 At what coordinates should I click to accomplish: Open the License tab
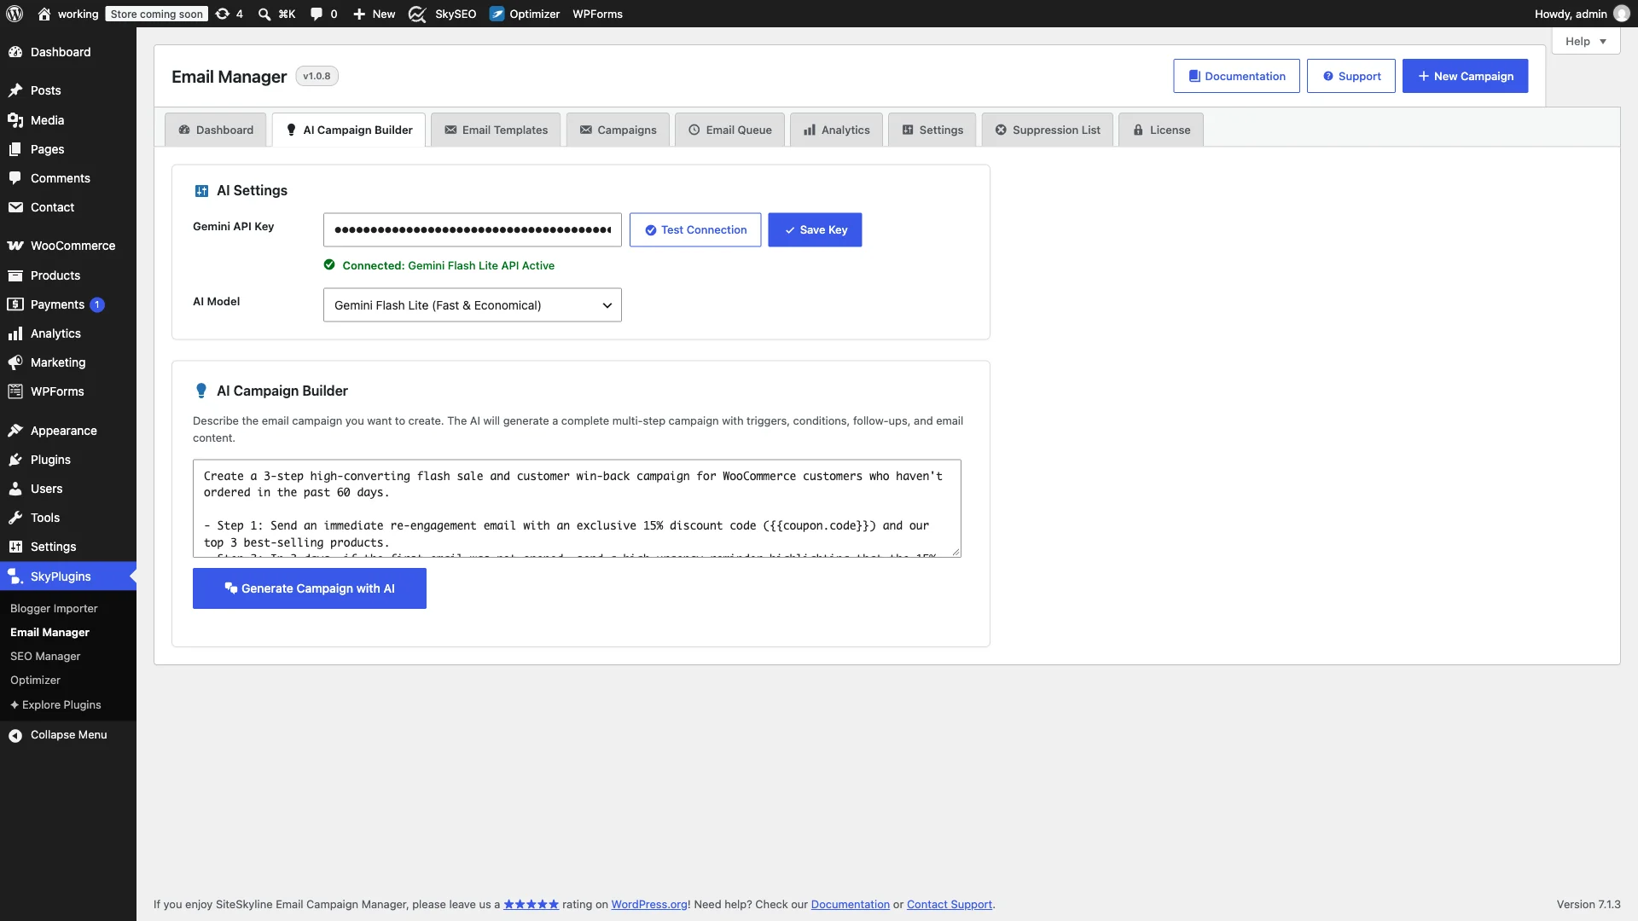tap(1160, 130)
